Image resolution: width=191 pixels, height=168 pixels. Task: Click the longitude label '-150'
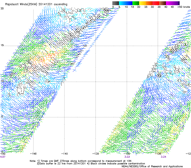tap(3, 154)
